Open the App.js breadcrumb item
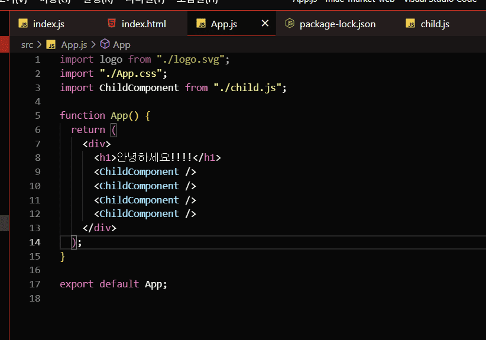Viewport: 486px width, 340px height. point(74,45)
